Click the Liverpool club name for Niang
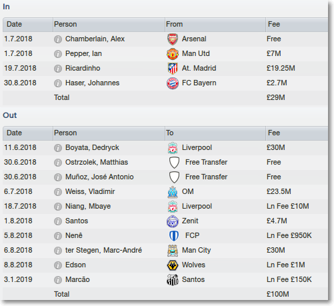Viewport: 334px width, 306px height. point(197,206)
